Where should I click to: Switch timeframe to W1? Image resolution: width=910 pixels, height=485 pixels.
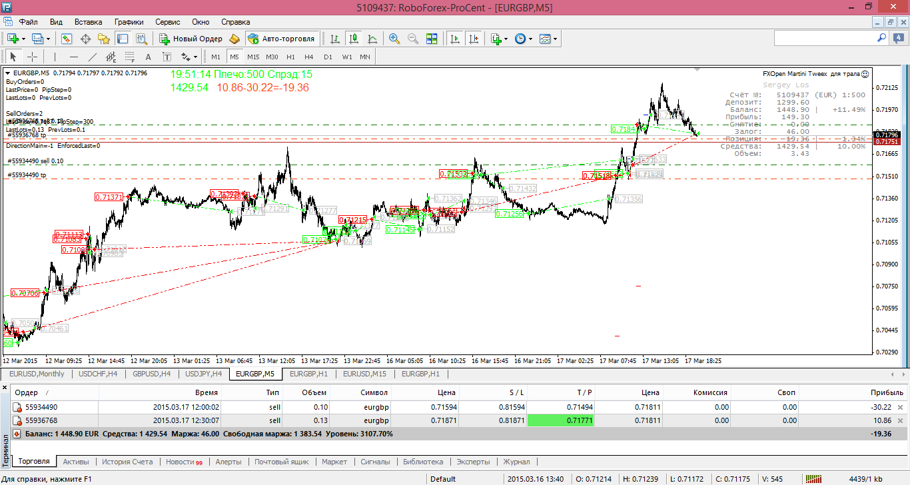point(347,57)
